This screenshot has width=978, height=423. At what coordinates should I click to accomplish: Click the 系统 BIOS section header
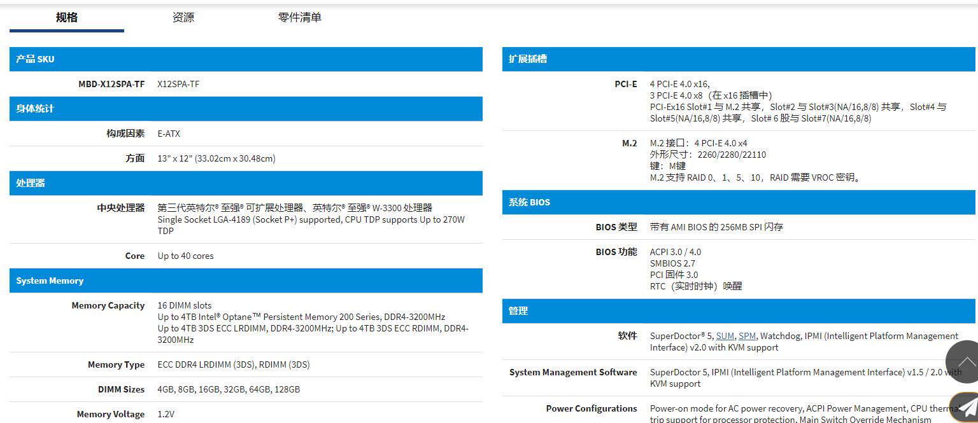[x=739, y=202]
